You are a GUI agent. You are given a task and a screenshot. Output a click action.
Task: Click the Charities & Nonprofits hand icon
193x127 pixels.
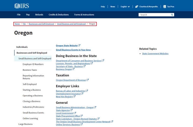[x=137, y=6]
